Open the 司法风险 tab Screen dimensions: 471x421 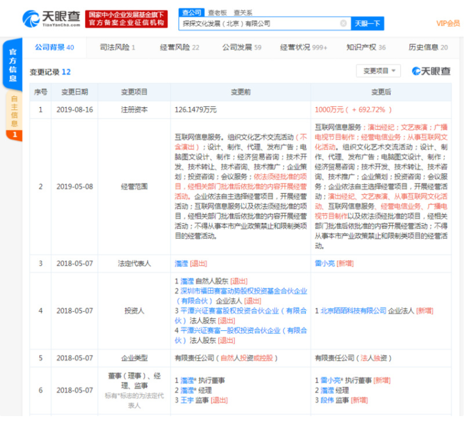point(117,47)
